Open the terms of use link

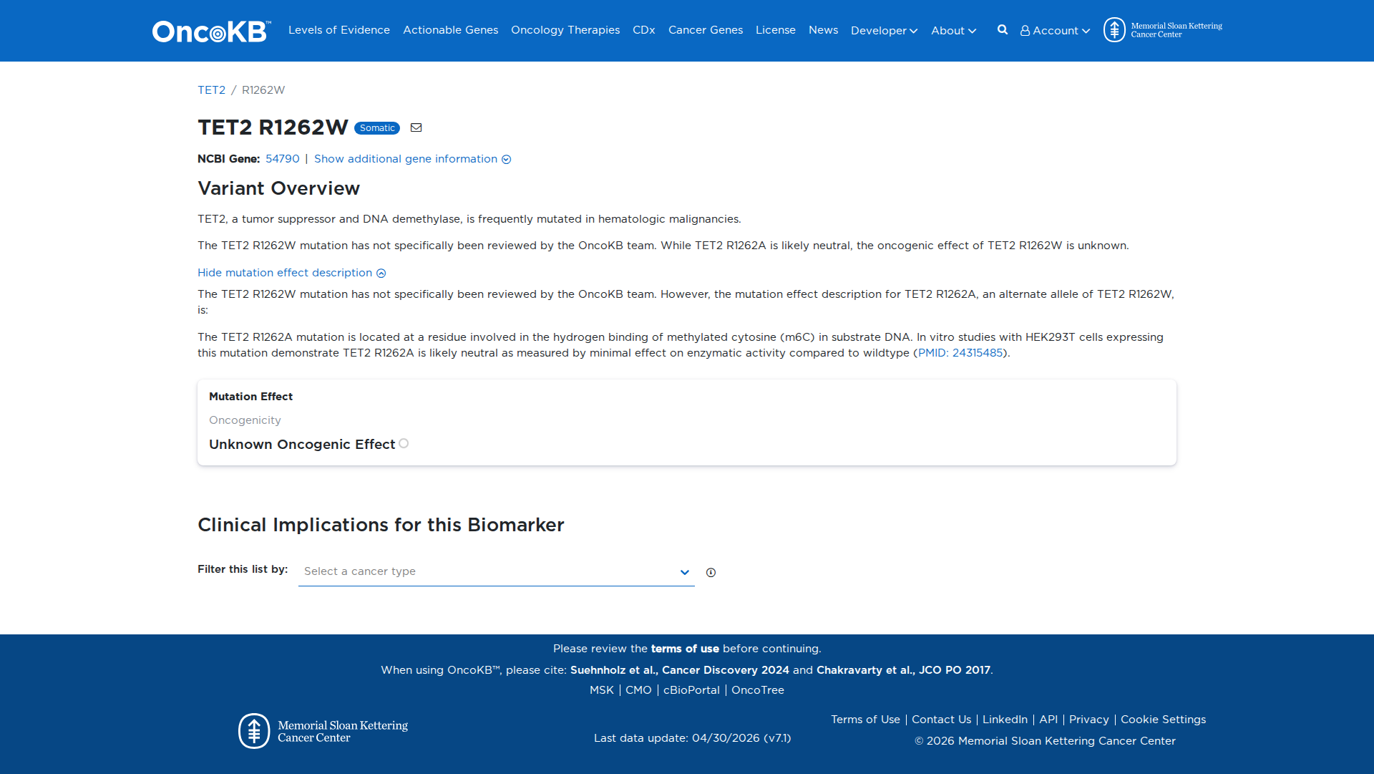pos(685,649)
